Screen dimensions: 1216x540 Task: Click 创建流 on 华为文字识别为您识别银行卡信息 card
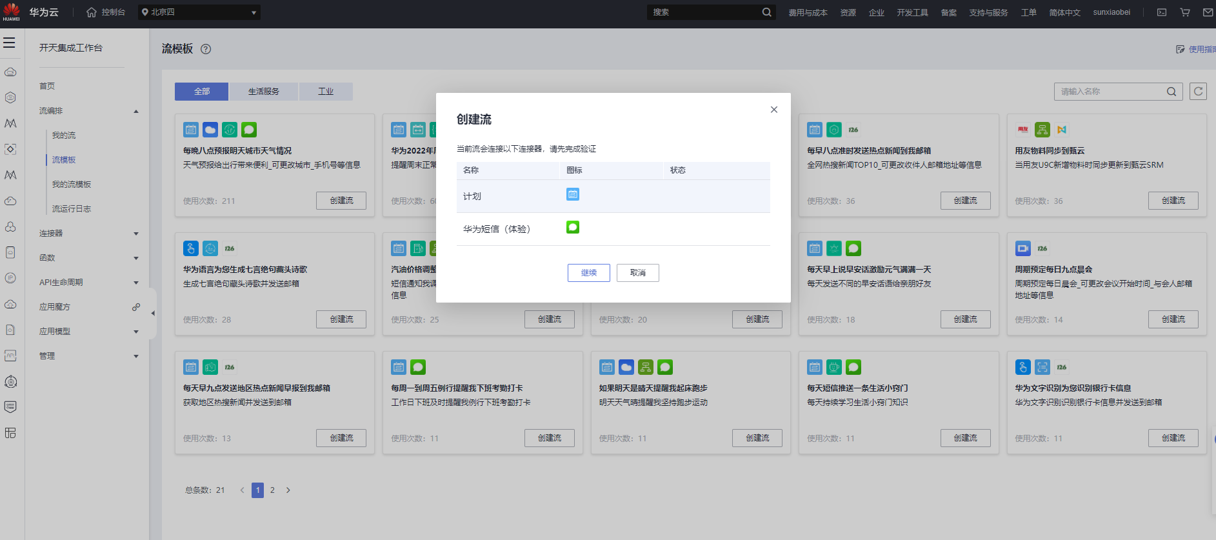tap(1173, 438)
